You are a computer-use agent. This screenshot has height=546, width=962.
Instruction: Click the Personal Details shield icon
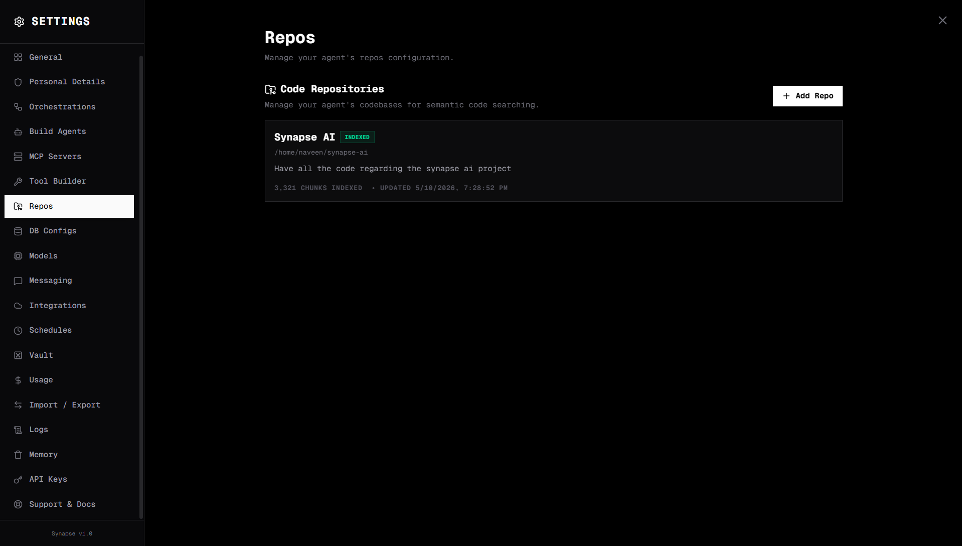[18, 82]
